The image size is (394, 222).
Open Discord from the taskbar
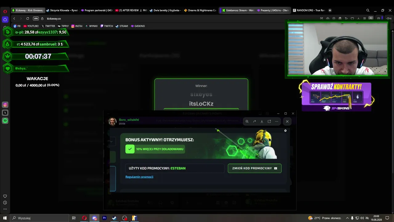[x=94, y=218]
